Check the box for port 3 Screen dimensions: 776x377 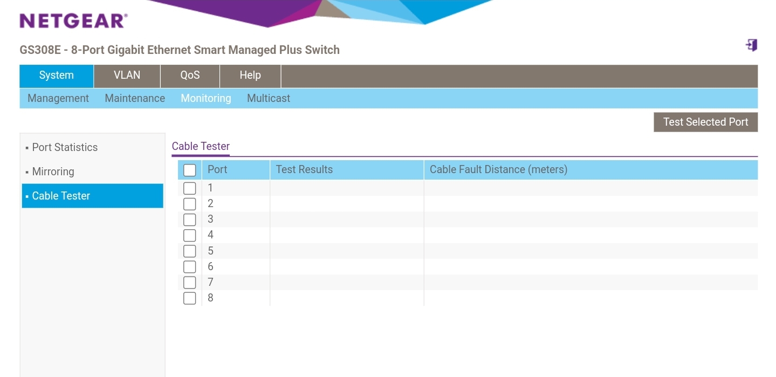[190, 220]
